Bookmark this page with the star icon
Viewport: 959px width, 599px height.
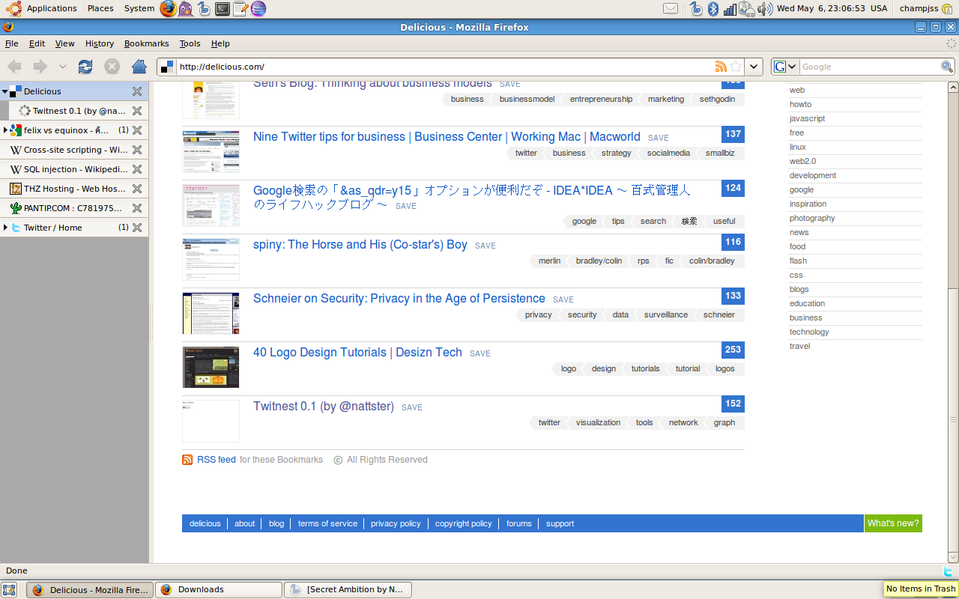click(x=736, y=67)
